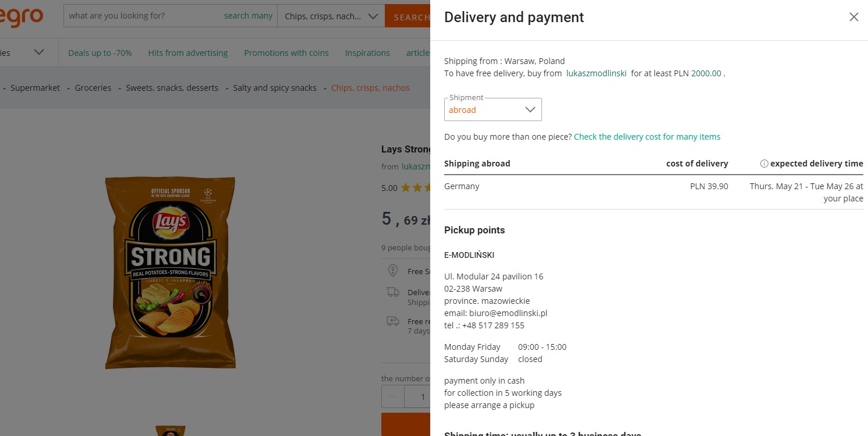Open the Deals up to -70% tab
The width and height of the screenshot is (868, 436).
(x=100, y=53)
